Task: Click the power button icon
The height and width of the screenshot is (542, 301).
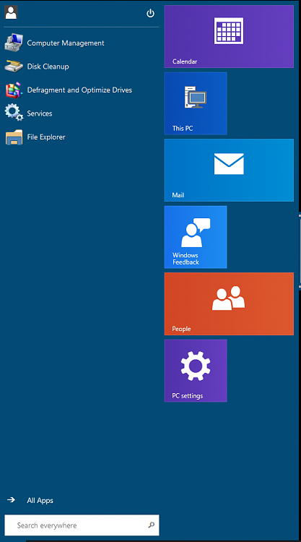Action: pos(150,14)
